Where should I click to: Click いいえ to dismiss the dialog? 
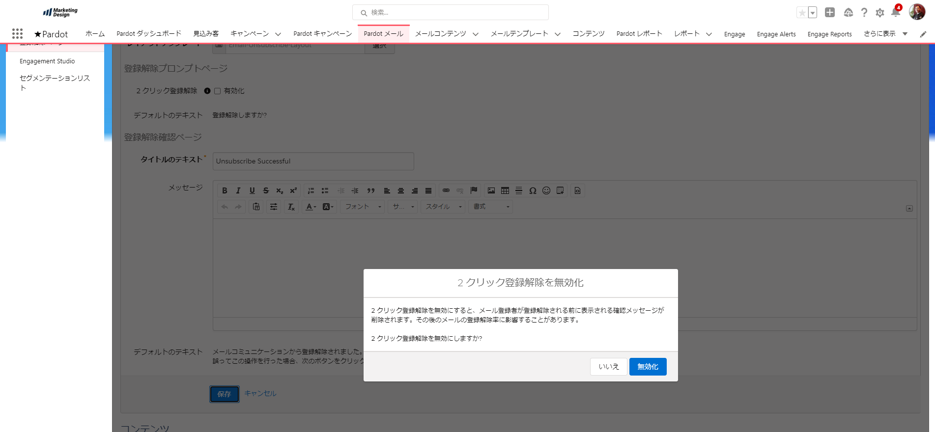coord(608,367)
